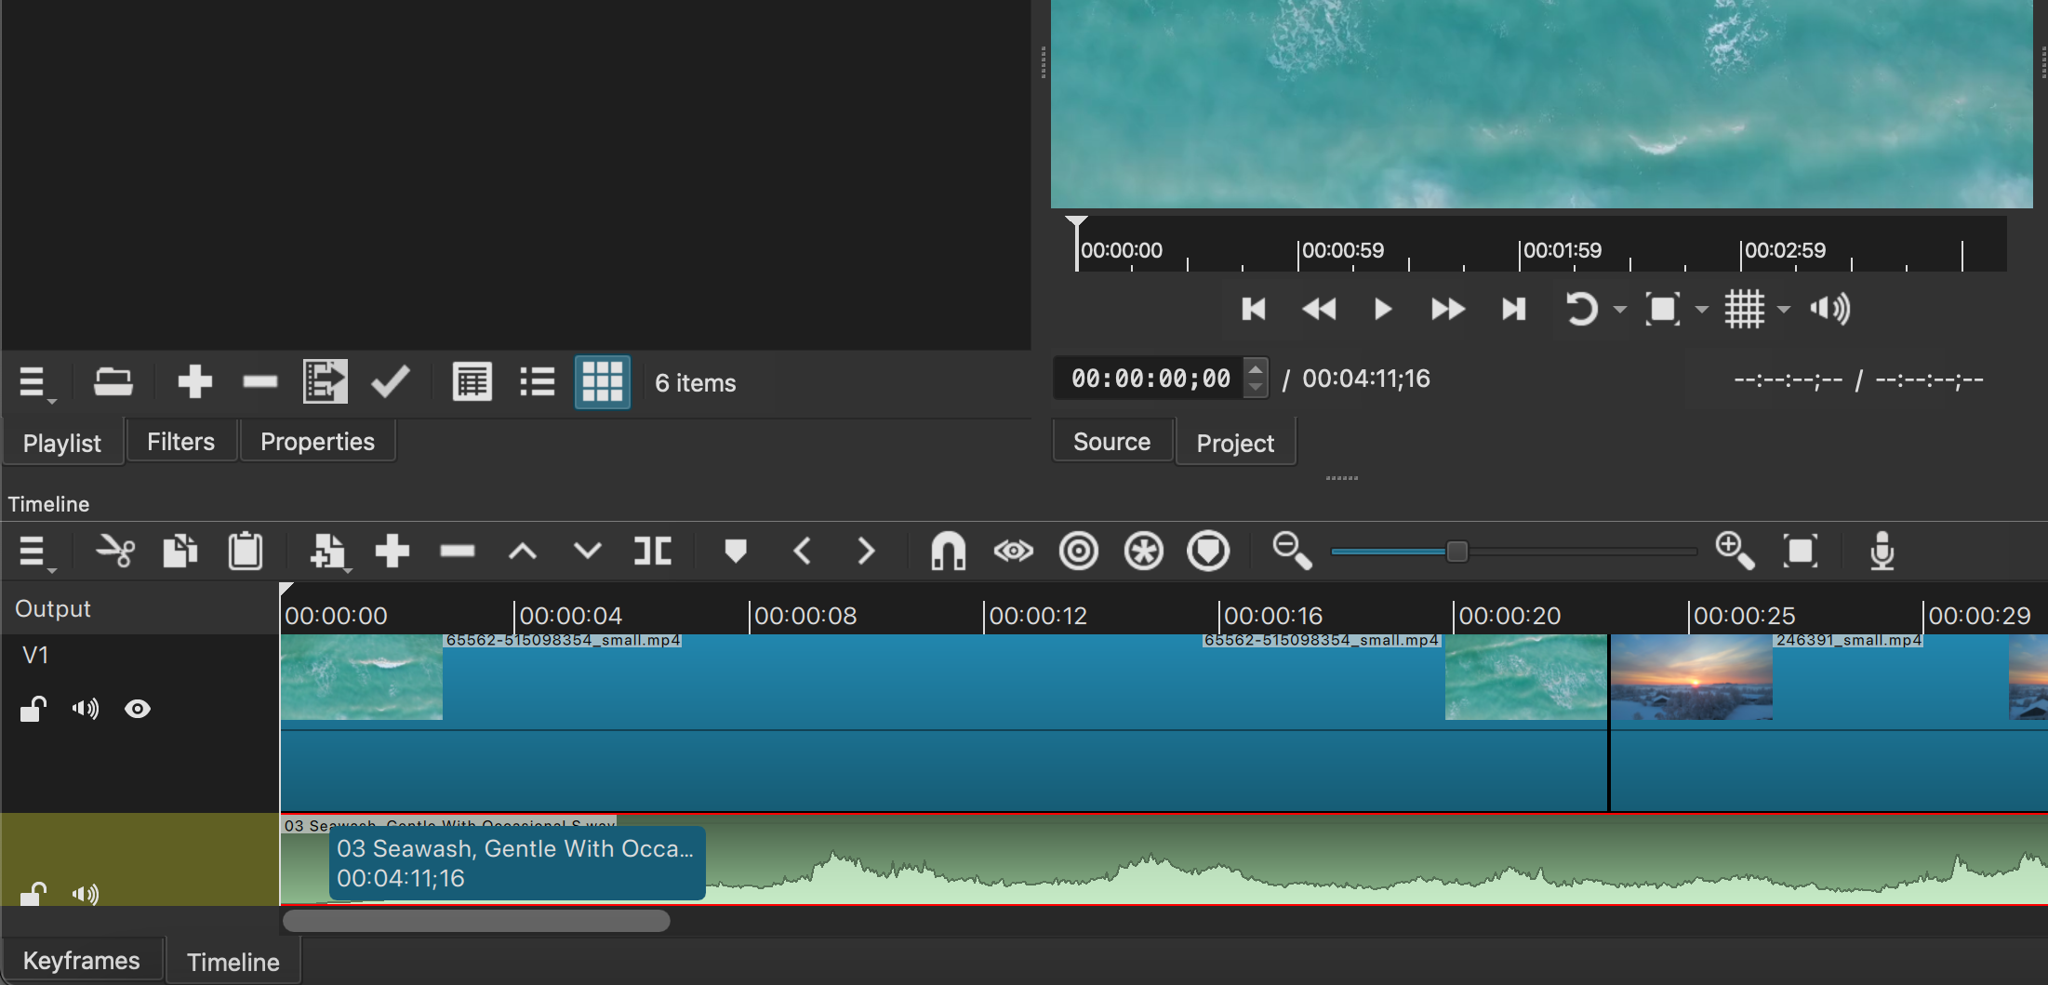Viewport: 2048px width, 985px height.
Task: Switch playlist to details view
Action: click(472, 382)
